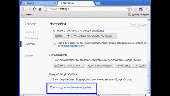Click the Поиск настроек search field

138,25
